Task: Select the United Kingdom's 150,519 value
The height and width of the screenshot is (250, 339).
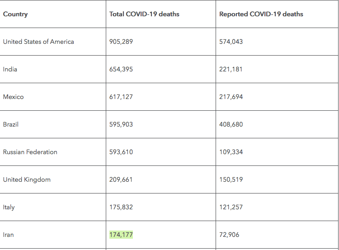Action: click(231, 179)
